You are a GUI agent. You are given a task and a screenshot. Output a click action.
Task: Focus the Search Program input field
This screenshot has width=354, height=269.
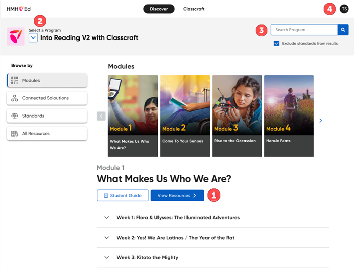point(304,30)
